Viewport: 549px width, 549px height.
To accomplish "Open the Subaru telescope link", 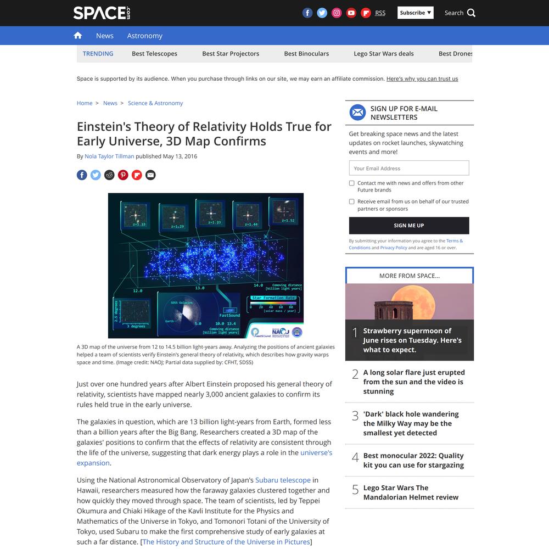I will 283,480.
